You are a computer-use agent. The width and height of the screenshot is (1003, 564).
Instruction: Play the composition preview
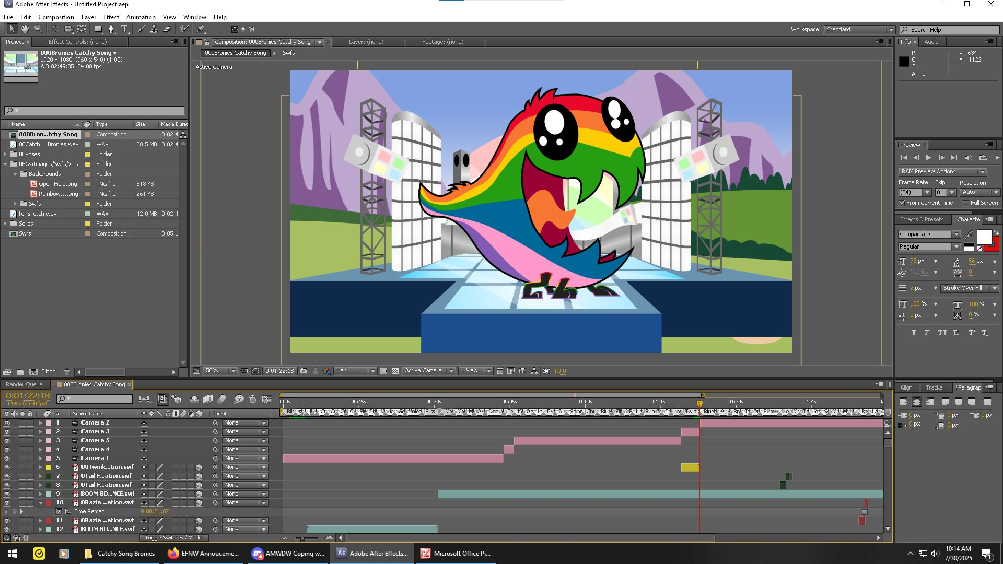click(928, 157)
